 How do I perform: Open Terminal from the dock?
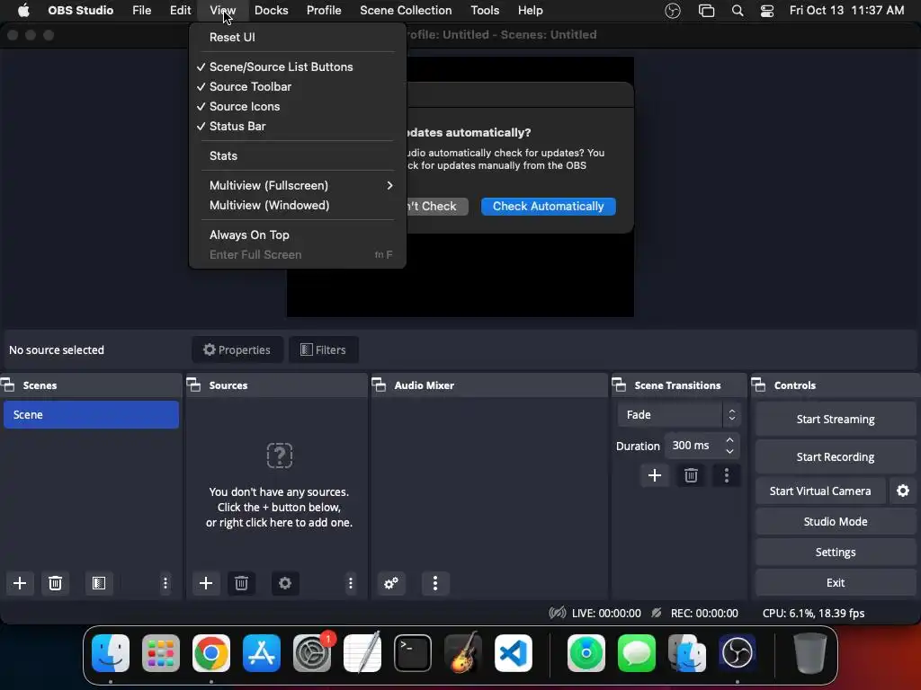tap(413, 653)
